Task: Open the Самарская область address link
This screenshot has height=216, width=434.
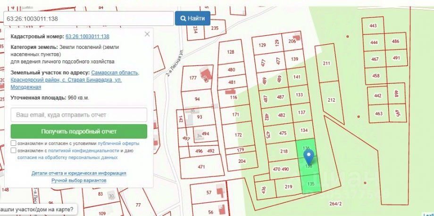Action: [x=115, y=73]
